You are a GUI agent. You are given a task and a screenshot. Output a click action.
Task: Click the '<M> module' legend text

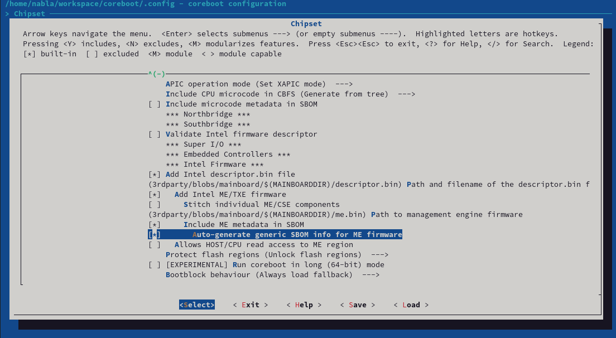170,54
